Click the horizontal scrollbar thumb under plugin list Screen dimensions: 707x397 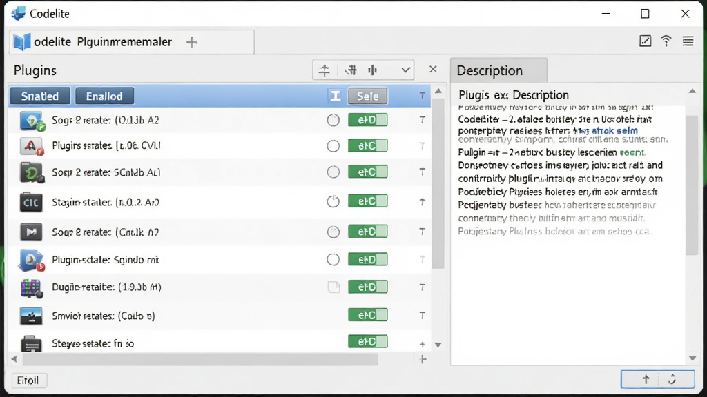point(200,359)
